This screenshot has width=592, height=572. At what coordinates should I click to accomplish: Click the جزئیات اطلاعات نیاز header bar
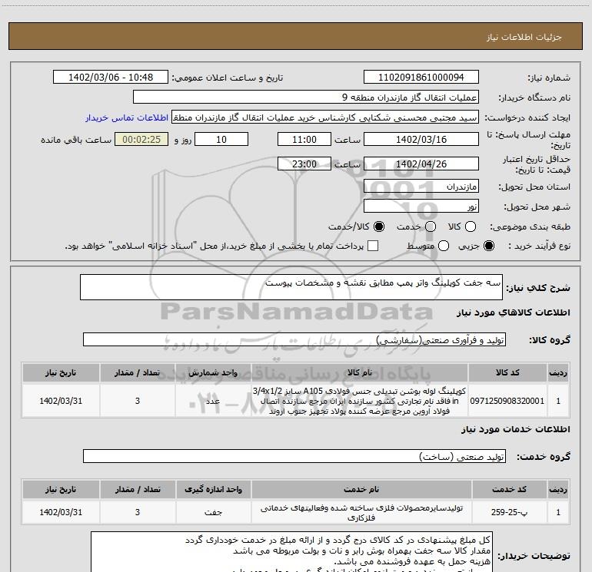pos(295,36)
